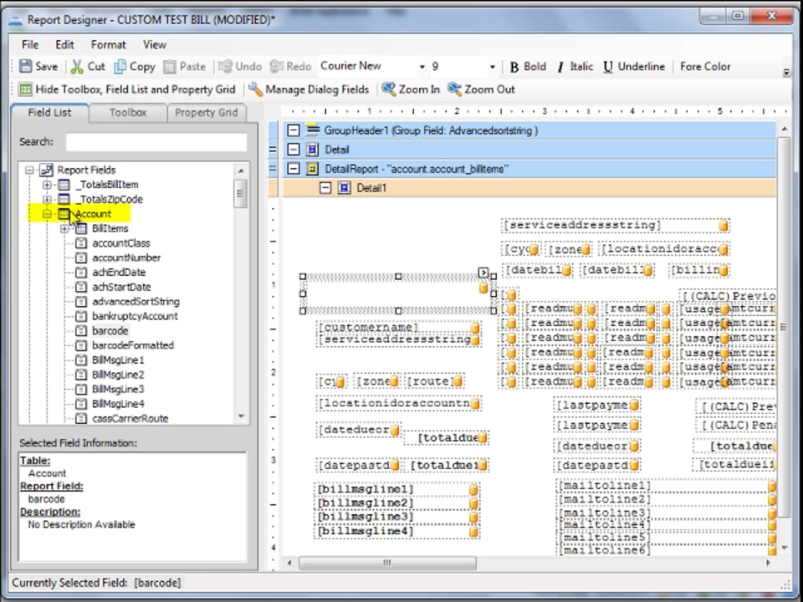Open Manage Dialog Fields
The image size is (803, 602).
click(309, 89)
